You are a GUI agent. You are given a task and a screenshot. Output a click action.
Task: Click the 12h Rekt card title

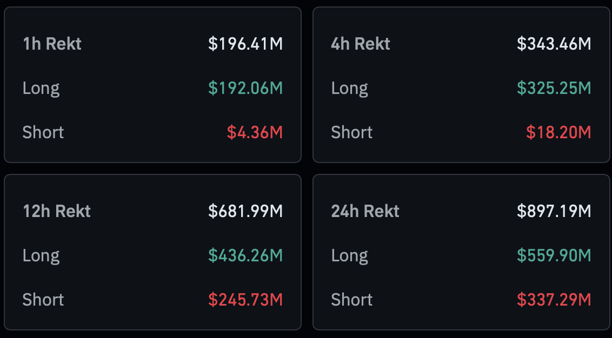coord(57,211)
